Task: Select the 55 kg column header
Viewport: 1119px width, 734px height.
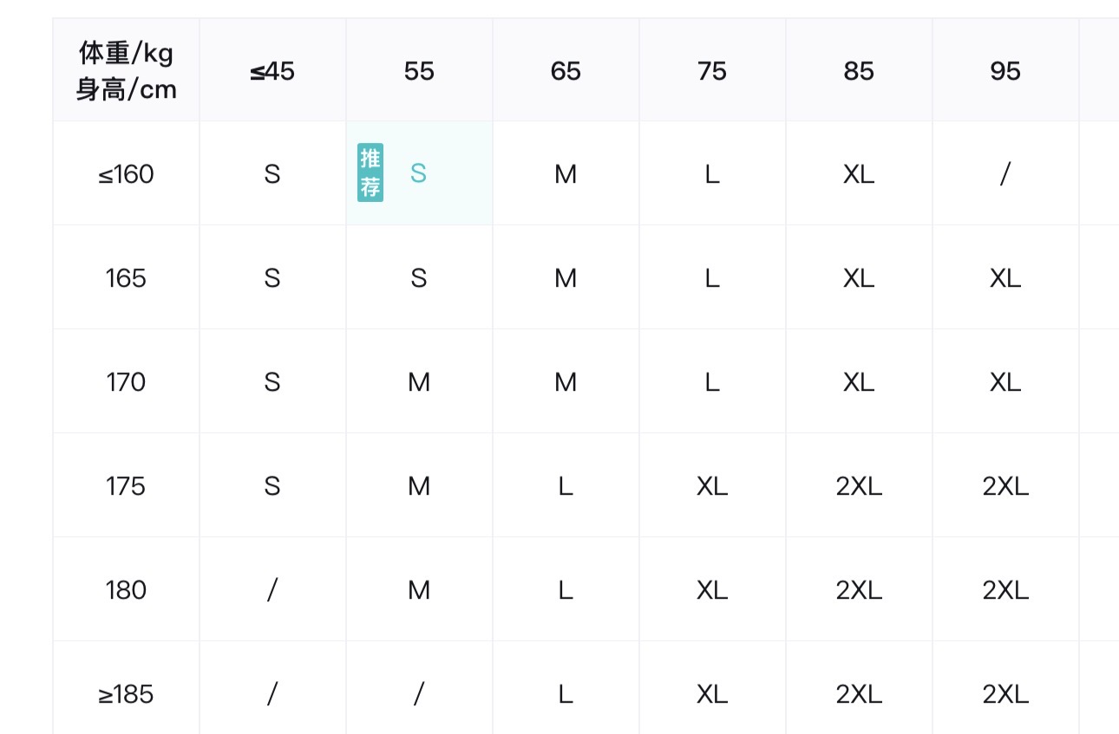Action: click(419, 71)
